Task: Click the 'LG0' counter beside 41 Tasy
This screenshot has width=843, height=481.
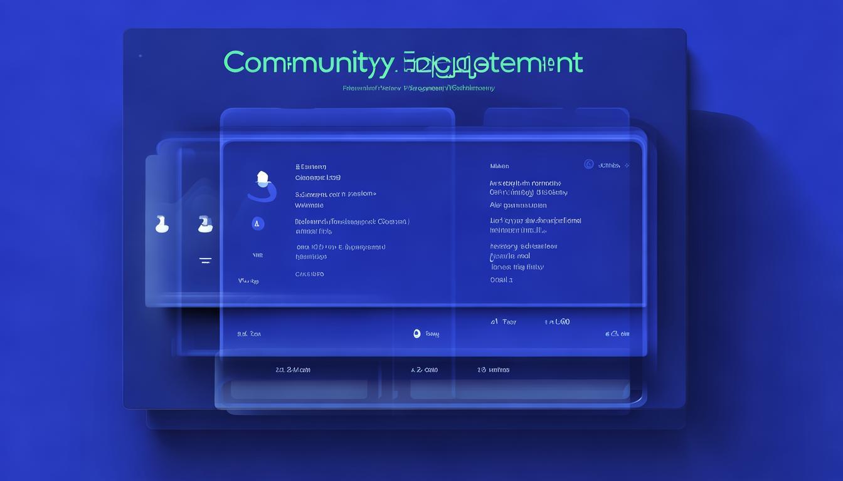Action: pyautogui.click(x=558, y=322)
